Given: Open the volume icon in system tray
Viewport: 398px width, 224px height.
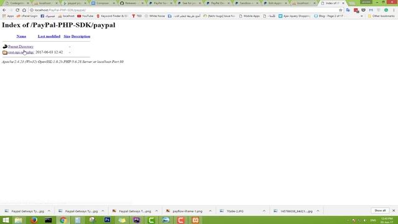Looking at the screenshot, I should (x=365, y=220).
